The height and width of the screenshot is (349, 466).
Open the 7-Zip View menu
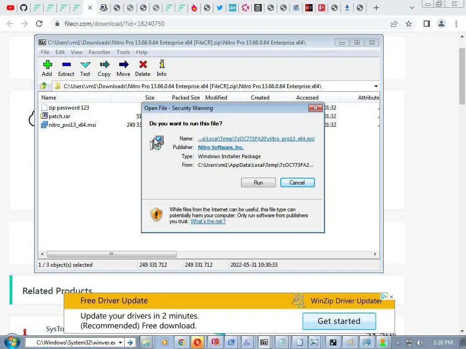point(76,52)
